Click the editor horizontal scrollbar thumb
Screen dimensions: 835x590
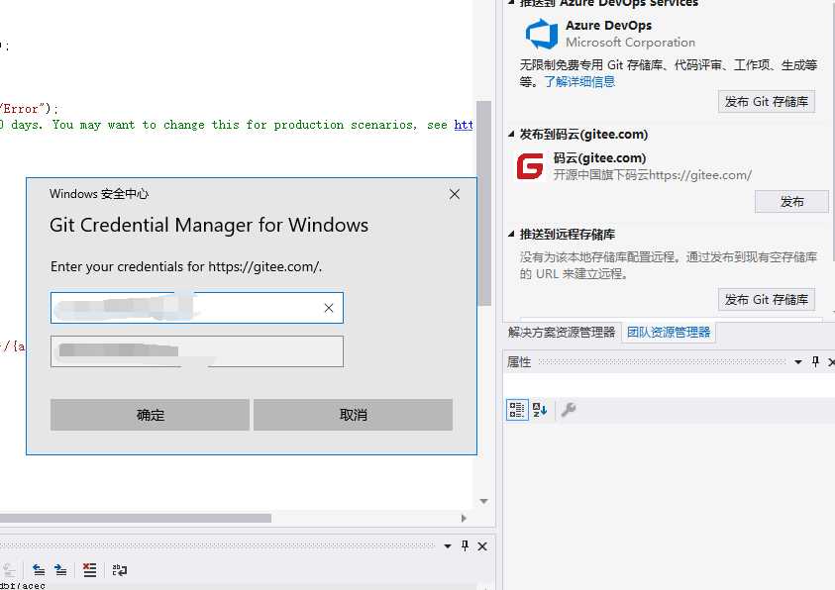point(136,518)
